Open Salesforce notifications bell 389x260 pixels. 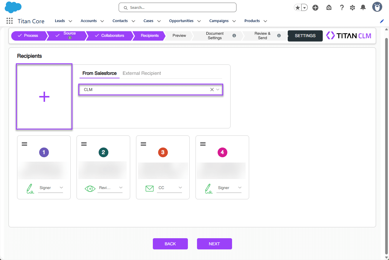click(363, 7)
